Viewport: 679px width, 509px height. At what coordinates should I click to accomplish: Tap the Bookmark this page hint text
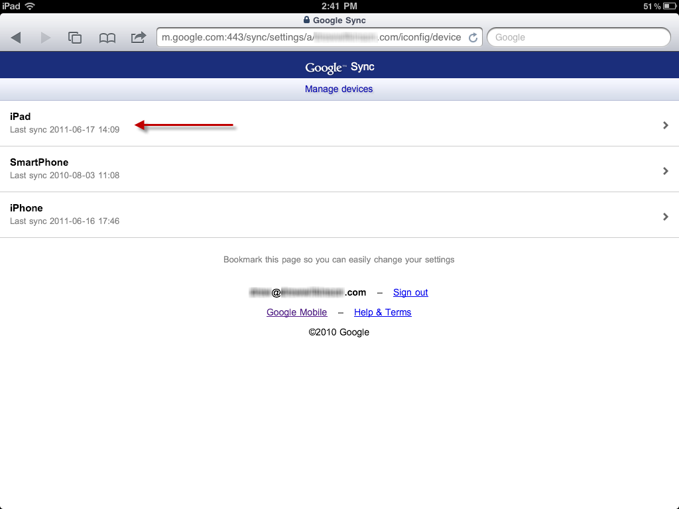339,260
